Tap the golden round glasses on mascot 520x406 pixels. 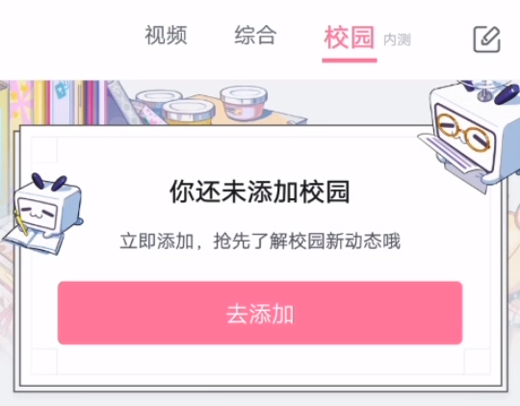(x=464, y=132)
